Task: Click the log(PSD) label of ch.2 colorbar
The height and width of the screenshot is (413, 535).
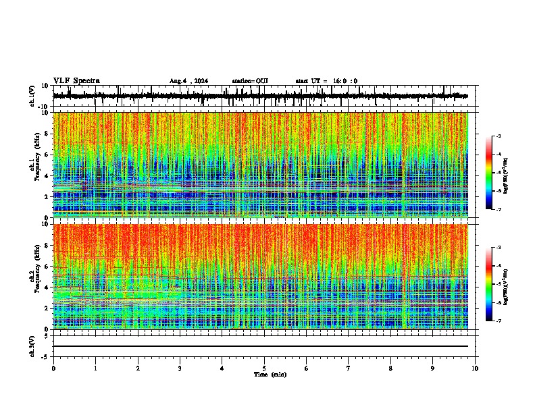Action: coord(505,287)
